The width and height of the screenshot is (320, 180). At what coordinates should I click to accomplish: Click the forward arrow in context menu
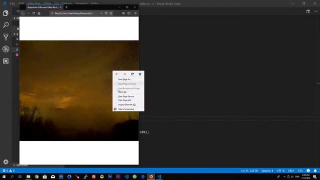(124, 74)
